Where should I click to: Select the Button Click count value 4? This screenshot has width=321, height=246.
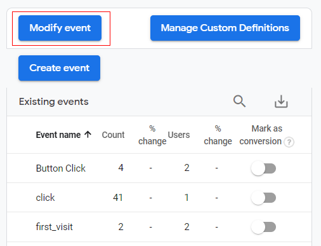pos(121,168)
